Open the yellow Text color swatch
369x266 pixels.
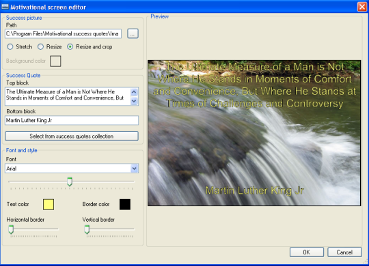coord(49,205)
